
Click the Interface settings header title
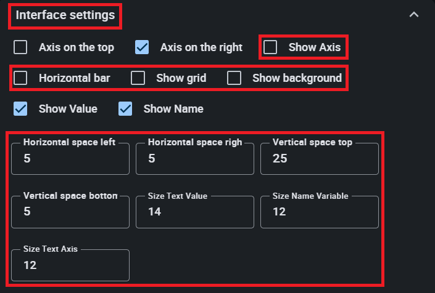[65, 15]
